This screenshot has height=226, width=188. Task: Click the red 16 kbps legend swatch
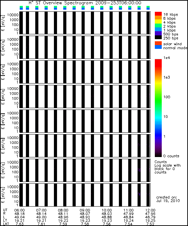[x=158, y=14]
